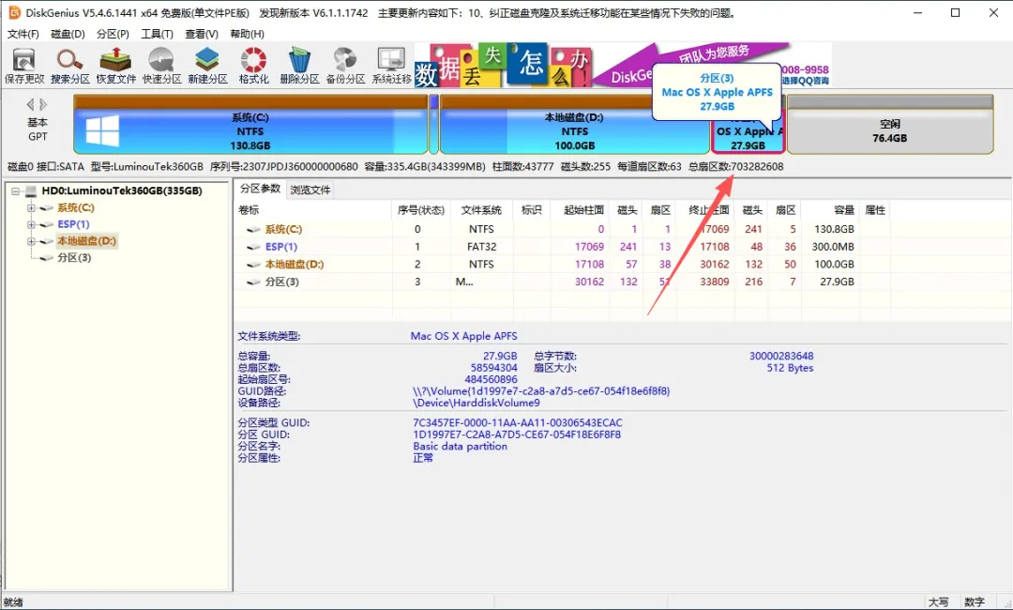Screen dimensions: 1013x610
Task: Select the 系统(C:) NTFS 130.8GB partition bar
Action: (250, 125)
